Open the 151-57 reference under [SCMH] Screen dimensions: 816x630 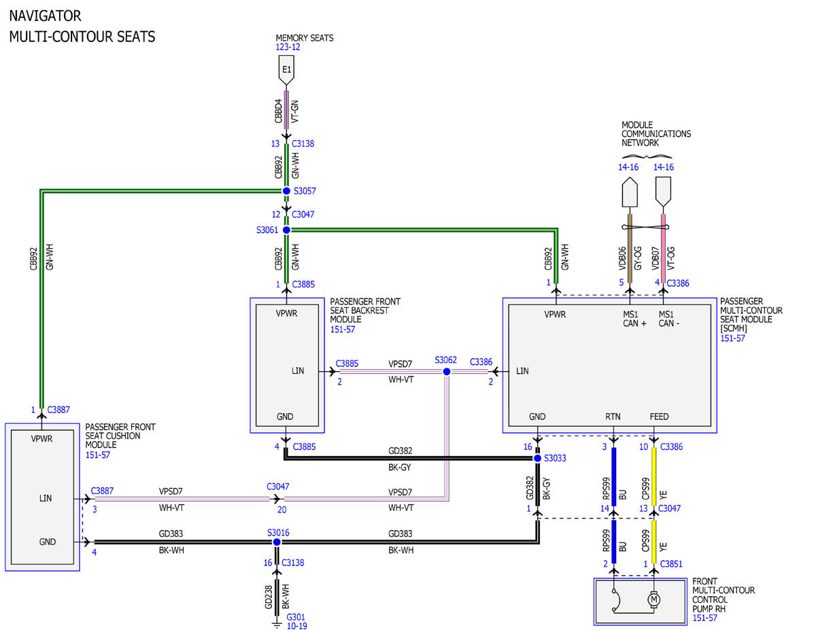point(732,338)
